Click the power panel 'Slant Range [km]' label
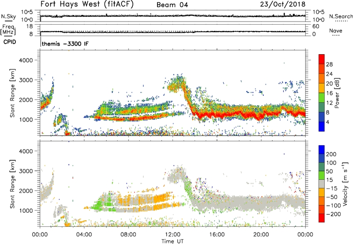Image resolution: width=353 pixels, height=244 pixels. tap(12, 93)
